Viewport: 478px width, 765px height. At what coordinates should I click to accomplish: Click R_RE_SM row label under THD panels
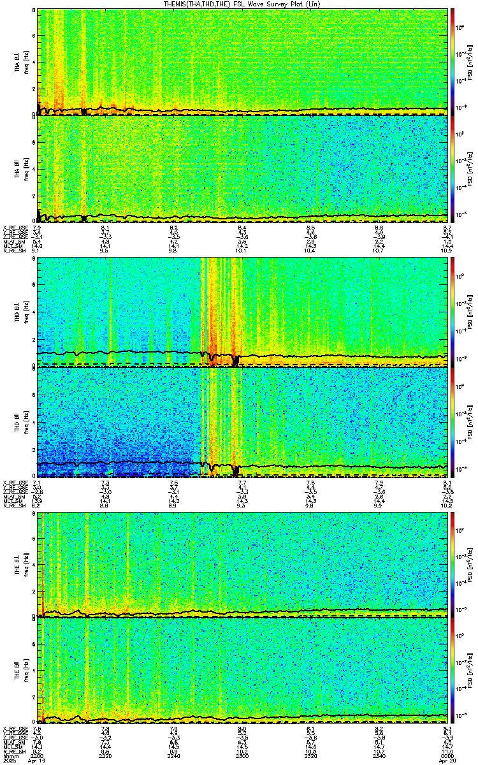click(15, 506)
